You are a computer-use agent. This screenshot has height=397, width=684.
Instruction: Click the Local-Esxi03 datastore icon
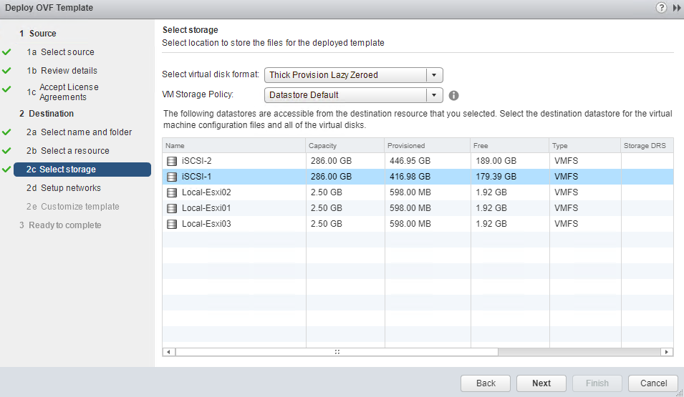click(172, 224)
